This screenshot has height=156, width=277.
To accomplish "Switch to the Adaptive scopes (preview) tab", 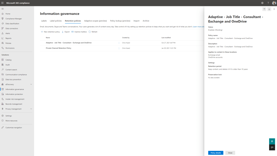I will (x=95, y=21).
